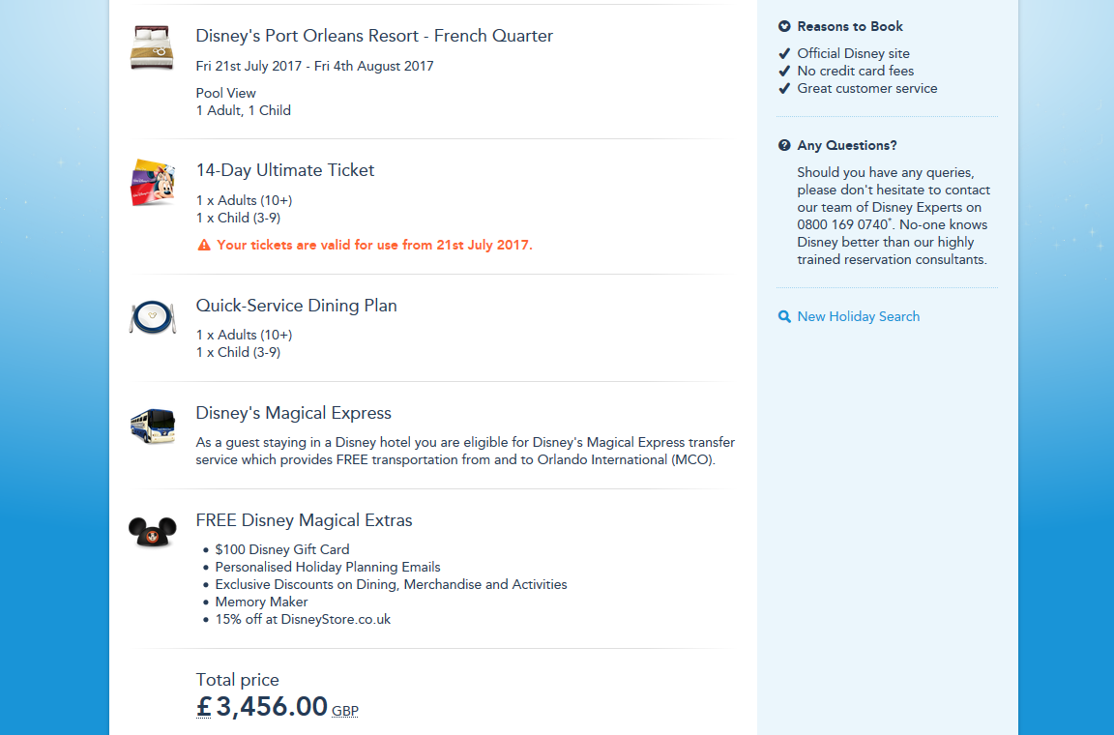Click the GBP currency abbreviation
Screen dimensions: 1114x735
coord(345,711)
